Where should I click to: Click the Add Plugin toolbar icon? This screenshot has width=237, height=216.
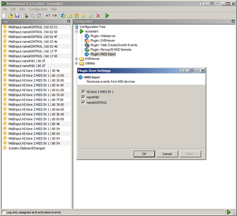[63, 15]
